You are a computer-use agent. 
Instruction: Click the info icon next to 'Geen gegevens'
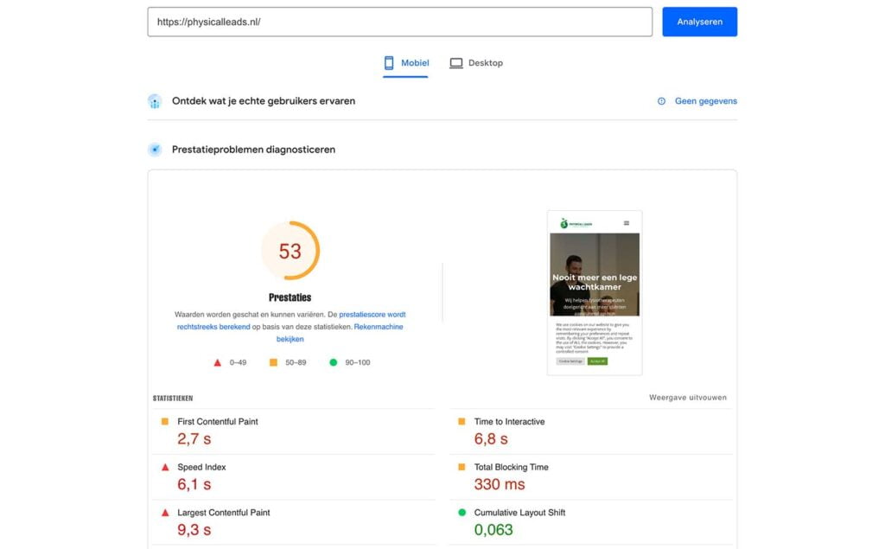pyautogui.click(x=661, y=101)
